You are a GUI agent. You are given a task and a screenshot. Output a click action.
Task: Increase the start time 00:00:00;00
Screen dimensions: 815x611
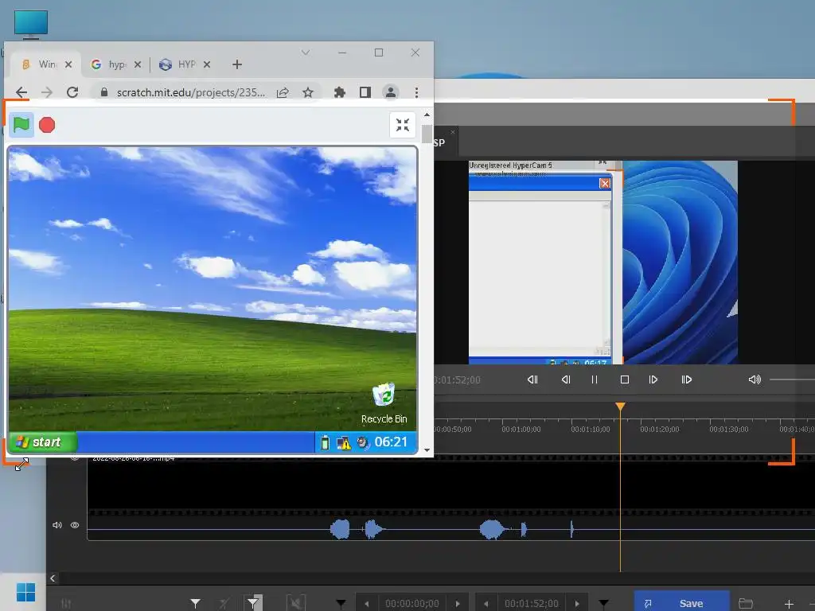458,604
